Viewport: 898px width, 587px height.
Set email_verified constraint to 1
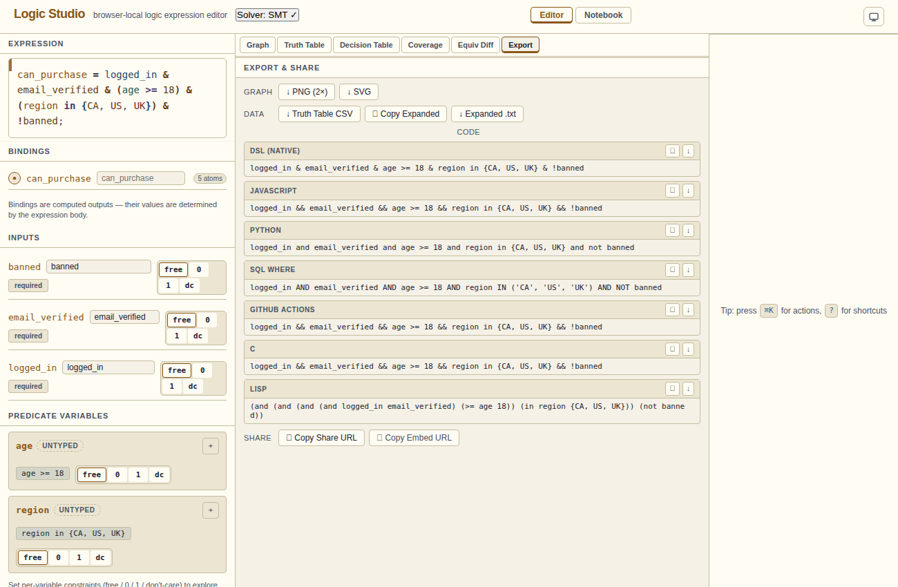click(x=177, y=336)
